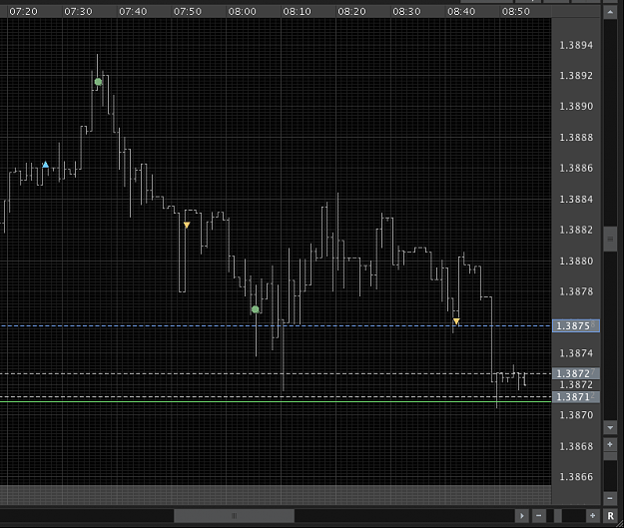Click the yellow down-triangle marker near 08:40
Viewport: 624px width, 528px height.
tap(456, 321)
